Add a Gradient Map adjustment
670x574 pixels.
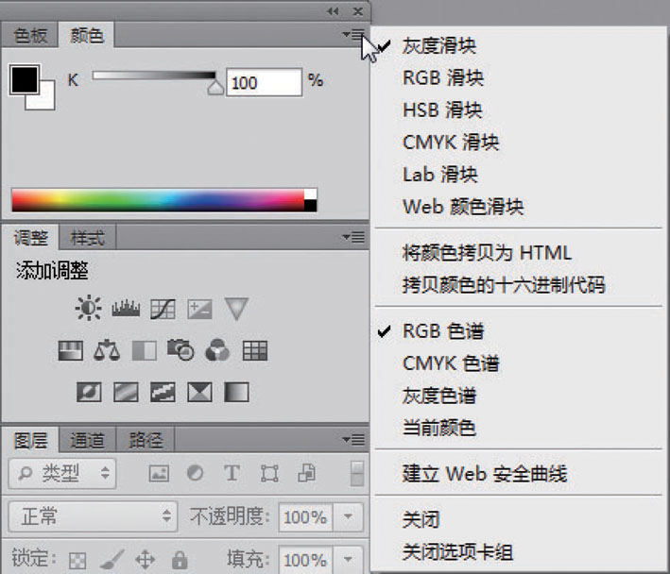236,391
